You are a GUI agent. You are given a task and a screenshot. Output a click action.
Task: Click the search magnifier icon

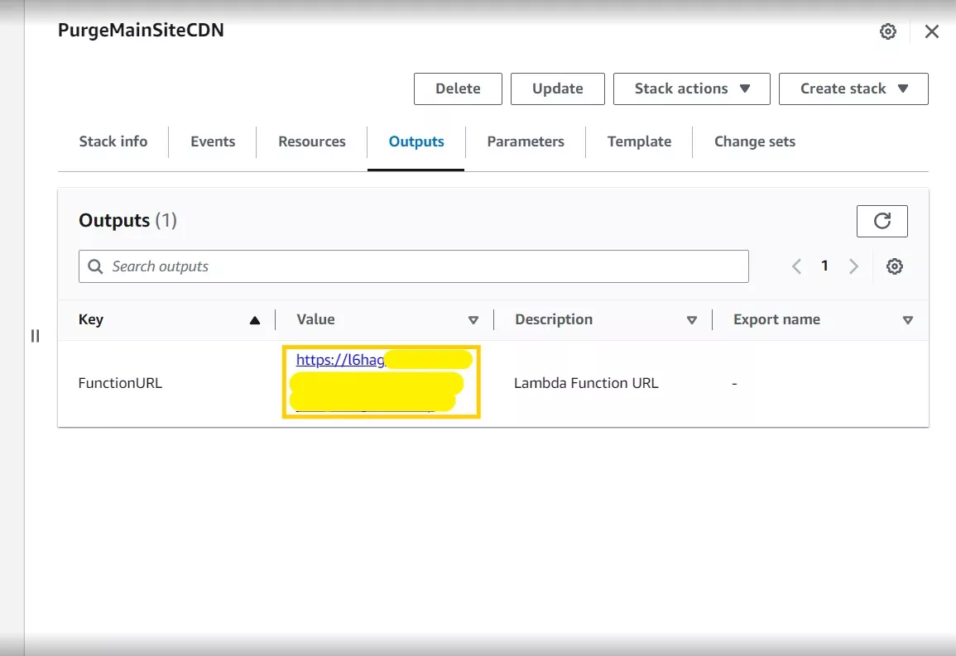pos(95,266)
